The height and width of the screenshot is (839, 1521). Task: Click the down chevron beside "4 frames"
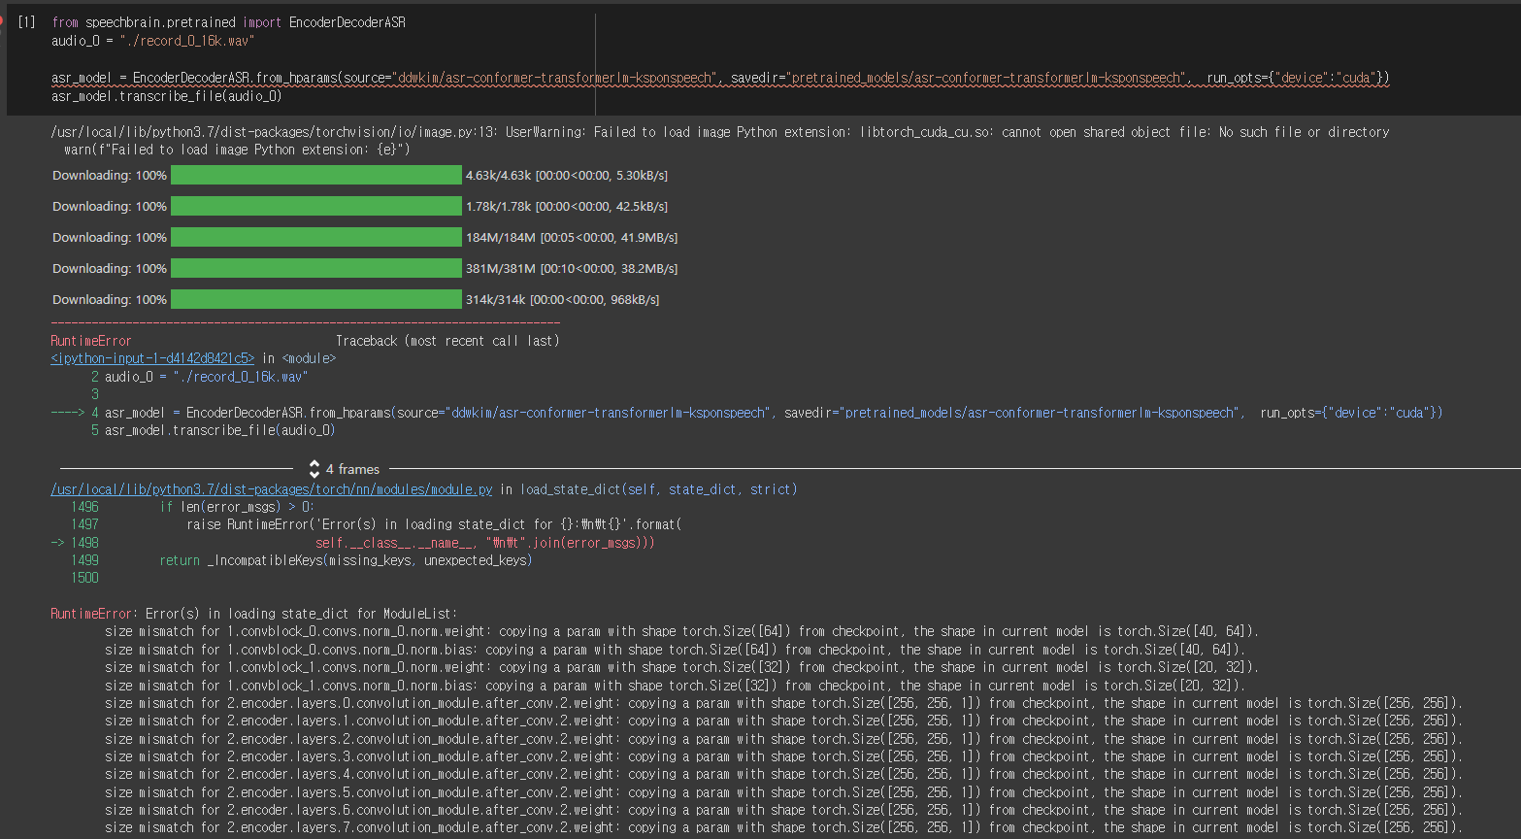click(314, 473)
